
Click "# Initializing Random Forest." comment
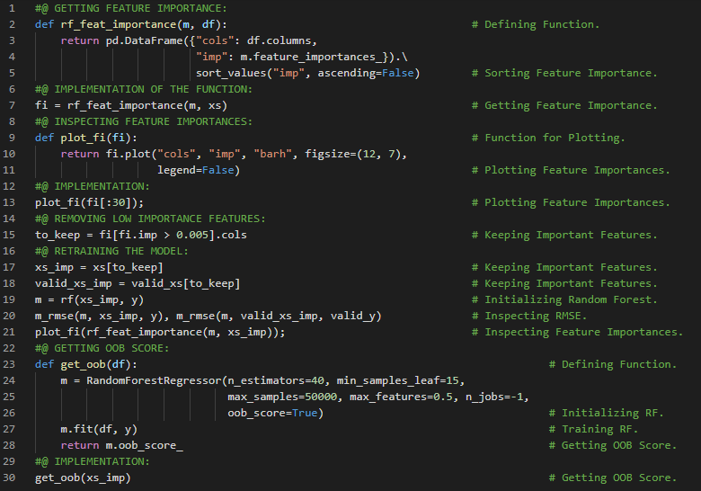(x=571, y=299)
